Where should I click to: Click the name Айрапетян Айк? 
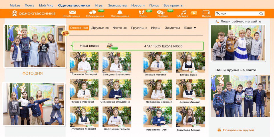click(157, 130)
